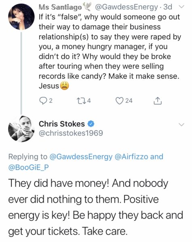This screenshot has height=242, width=192.
Task: Open the Ms Santiago display name
Action: point(60,7)
